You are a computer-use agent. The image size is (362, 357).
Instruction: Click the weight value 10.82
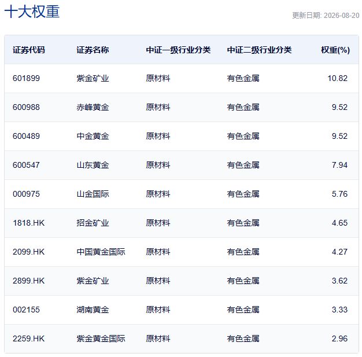[338, 78]
